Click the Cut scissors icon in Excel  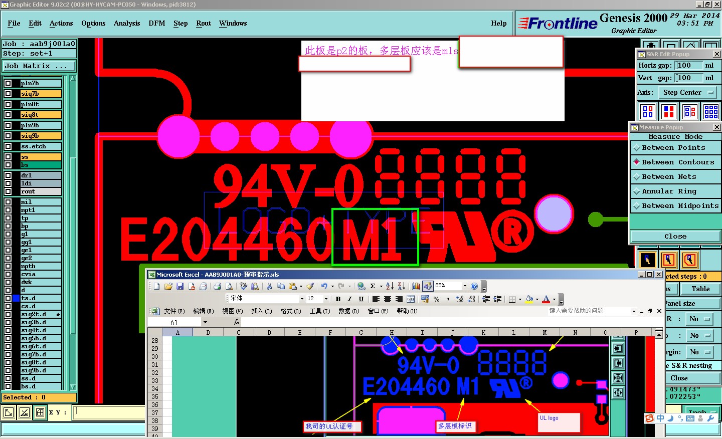[x=269, y=286]
